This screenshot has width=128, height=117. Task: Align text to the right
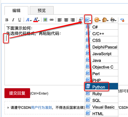pyautogui.click(x=73, y=20)
